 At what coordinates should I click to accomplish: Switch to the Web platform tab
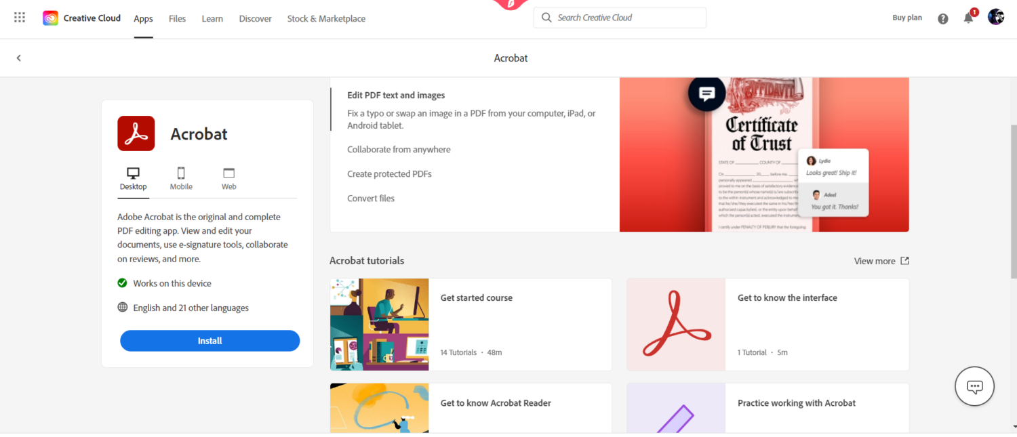coord(229,179)
